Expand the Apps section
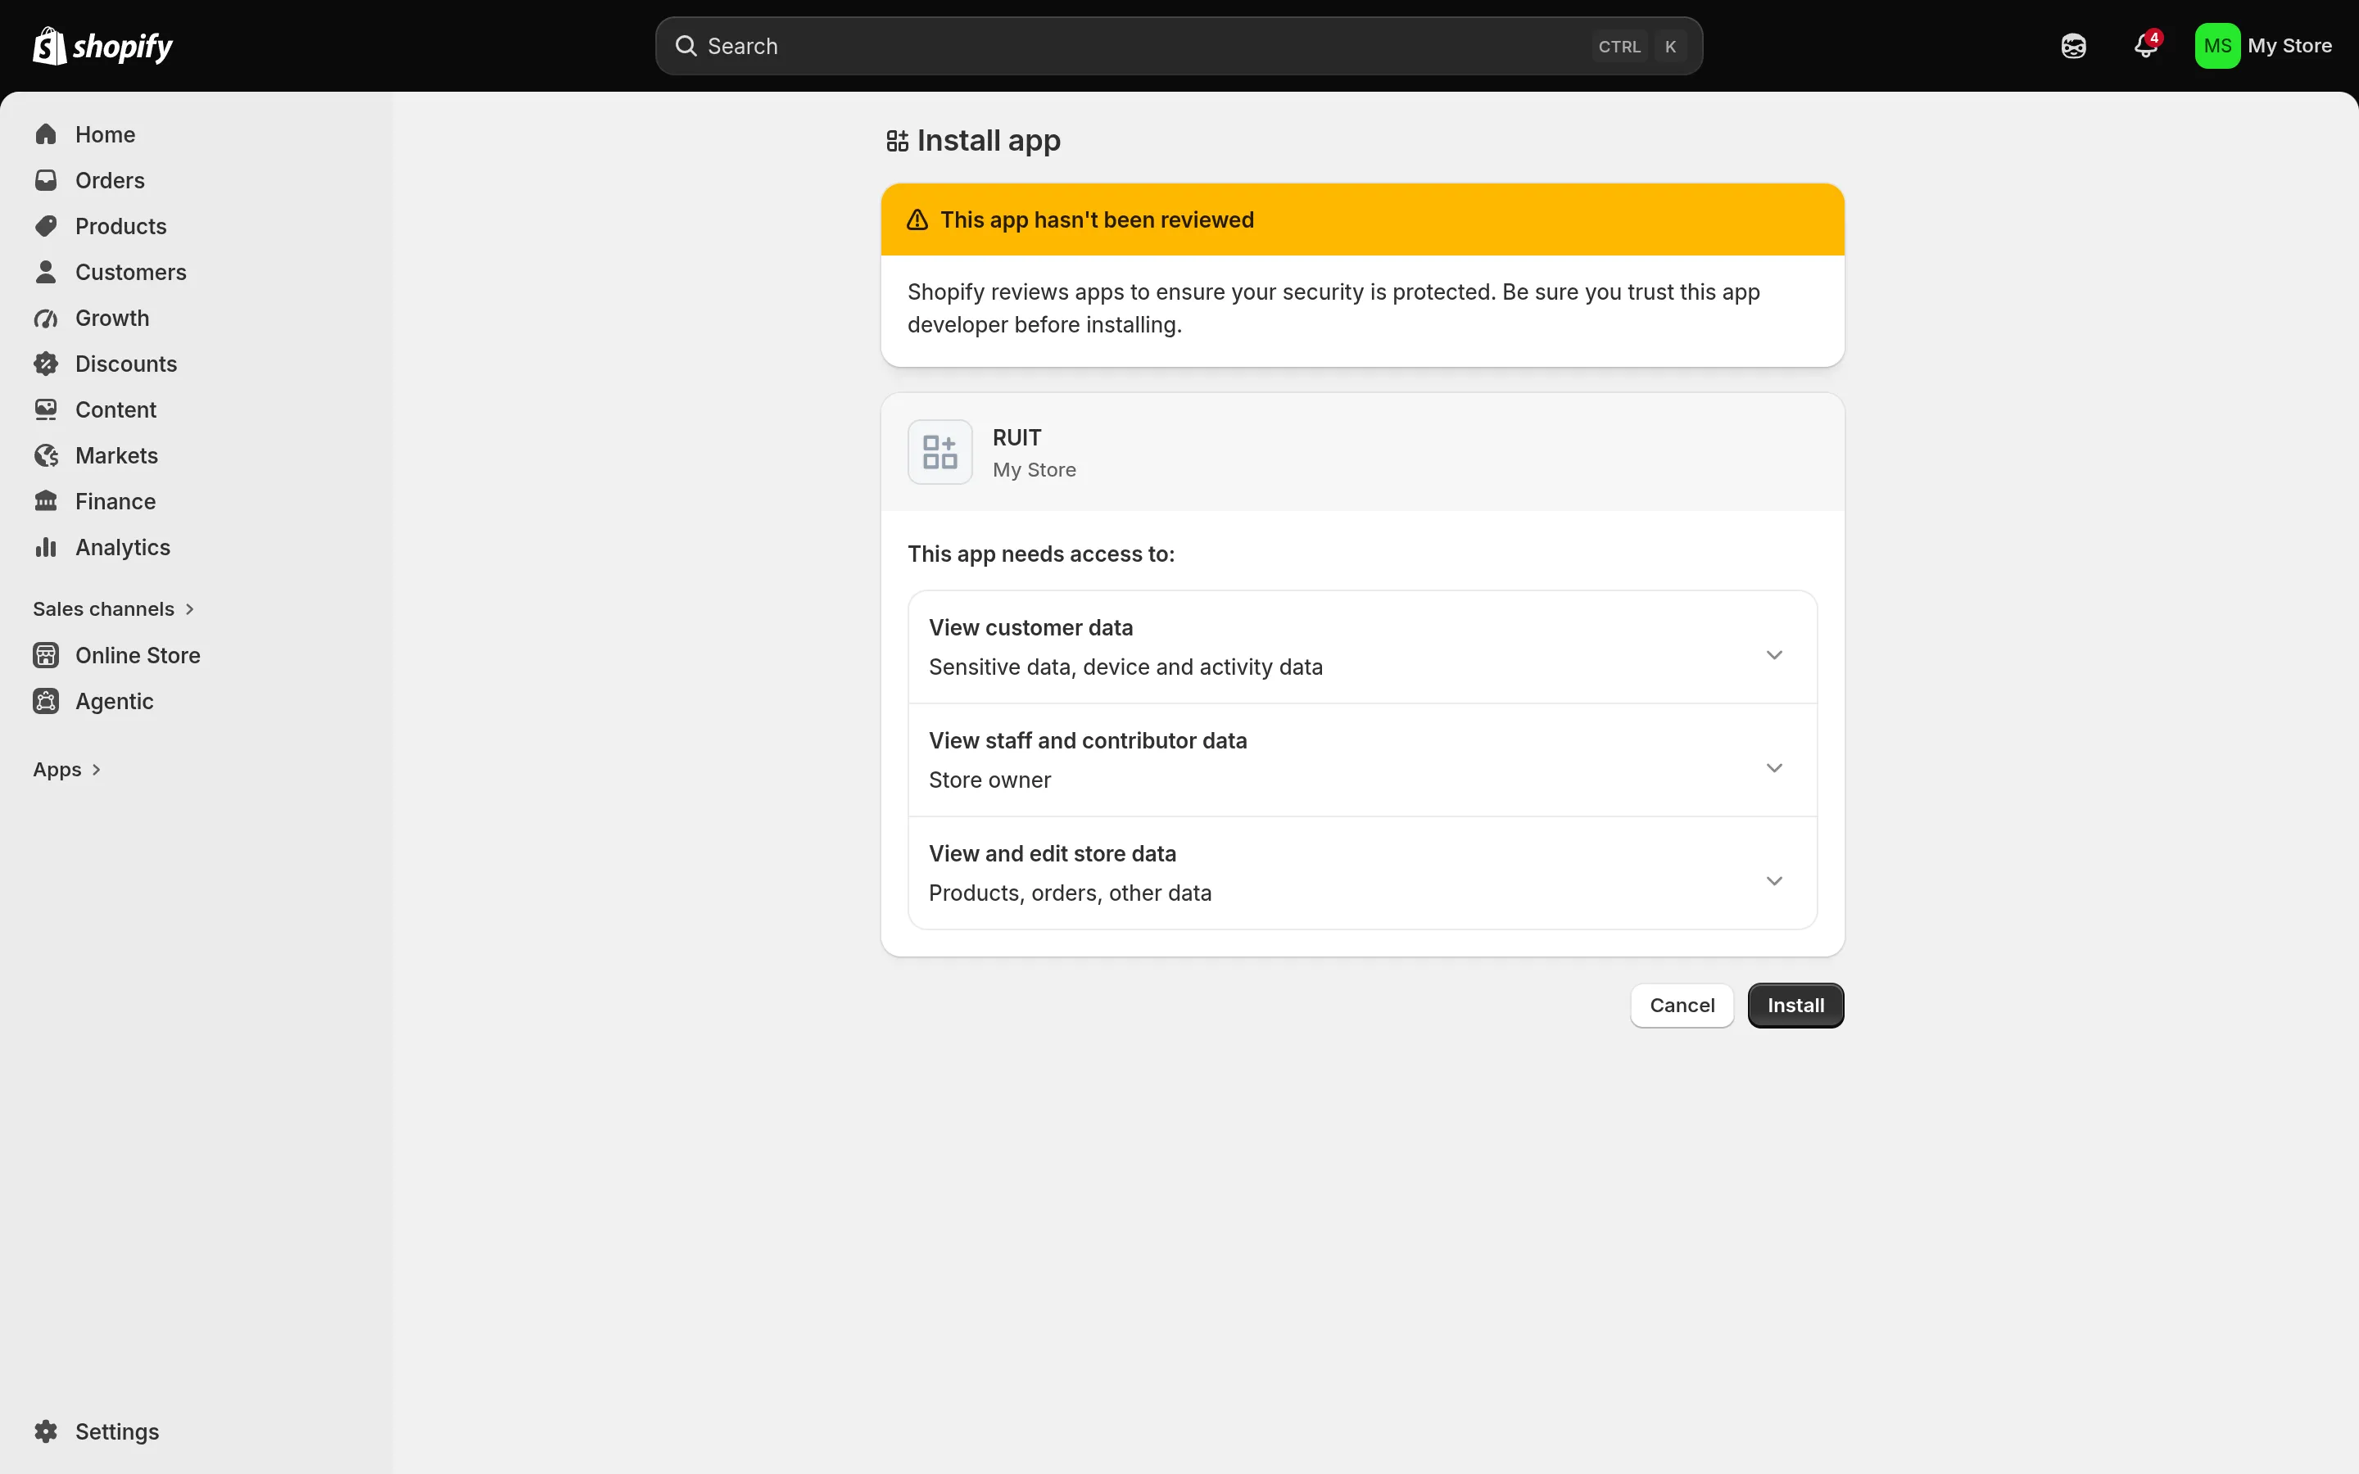Viewport: 2359px width, 1474px height. point(67,770)
